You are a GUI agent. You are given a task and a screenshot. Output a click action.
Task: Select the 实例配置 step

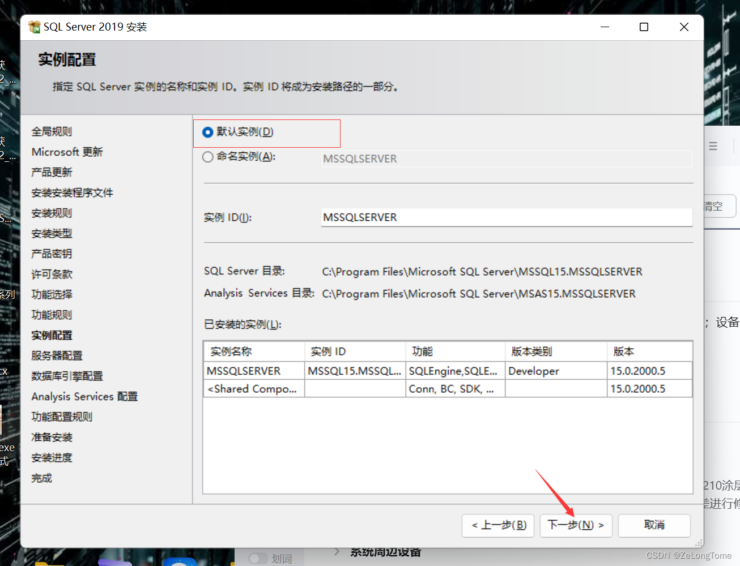[52, 335]
